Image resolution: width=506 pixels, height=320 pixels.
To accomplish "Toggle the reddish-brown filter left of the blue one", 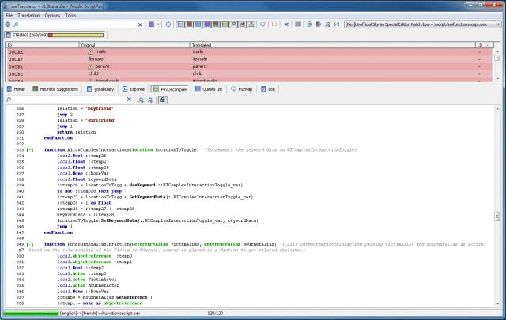I will point(189,24).
